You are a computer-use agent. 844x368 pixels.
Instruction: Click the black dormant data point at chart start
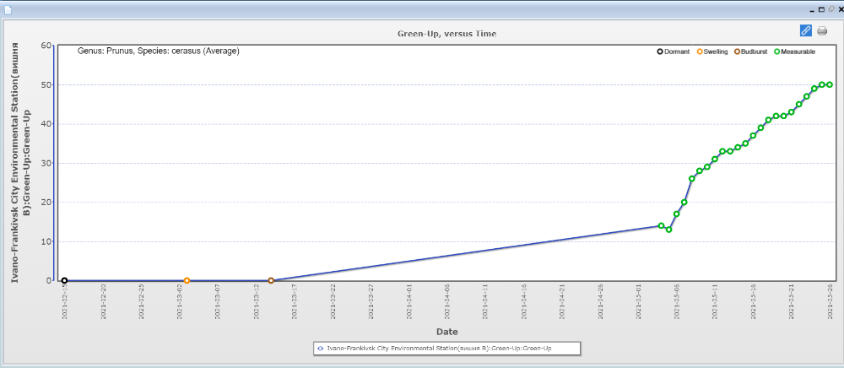point(64,280)
